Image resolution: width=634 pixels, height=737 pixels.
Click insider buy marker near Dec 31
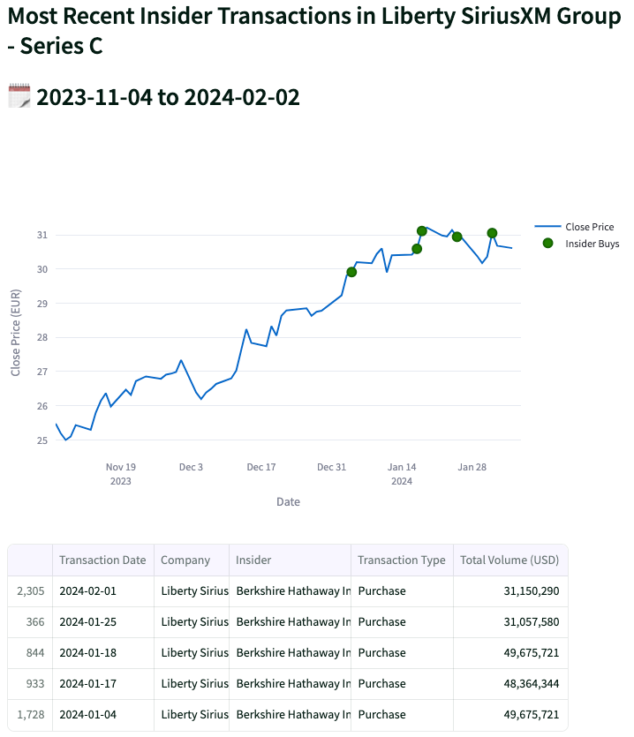pyautogui.click(x=351, y=272)
